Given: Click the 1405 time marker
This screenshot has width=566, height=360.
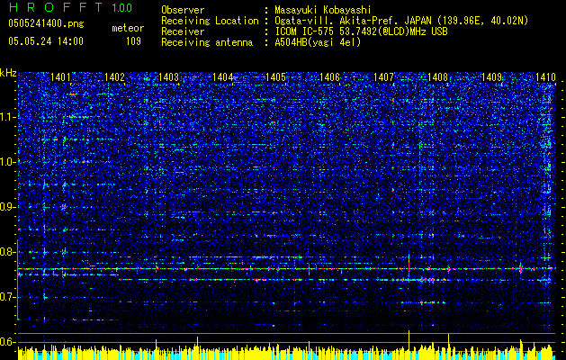Looking at the screenshot, I should [x=275, y=76].
